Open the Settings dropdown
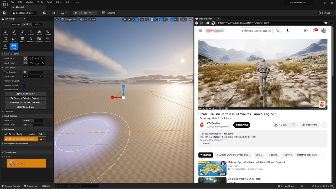336x189 pixels. point(325,13)
